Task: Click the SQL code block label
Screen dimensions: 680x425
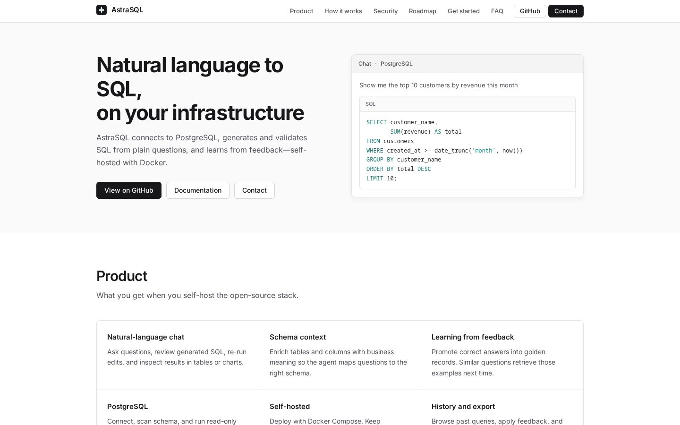Action: tap(371, 104)
